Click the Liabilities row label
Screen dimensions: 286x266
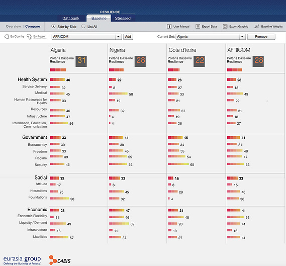pyautogui.click(x=40, y=237)
